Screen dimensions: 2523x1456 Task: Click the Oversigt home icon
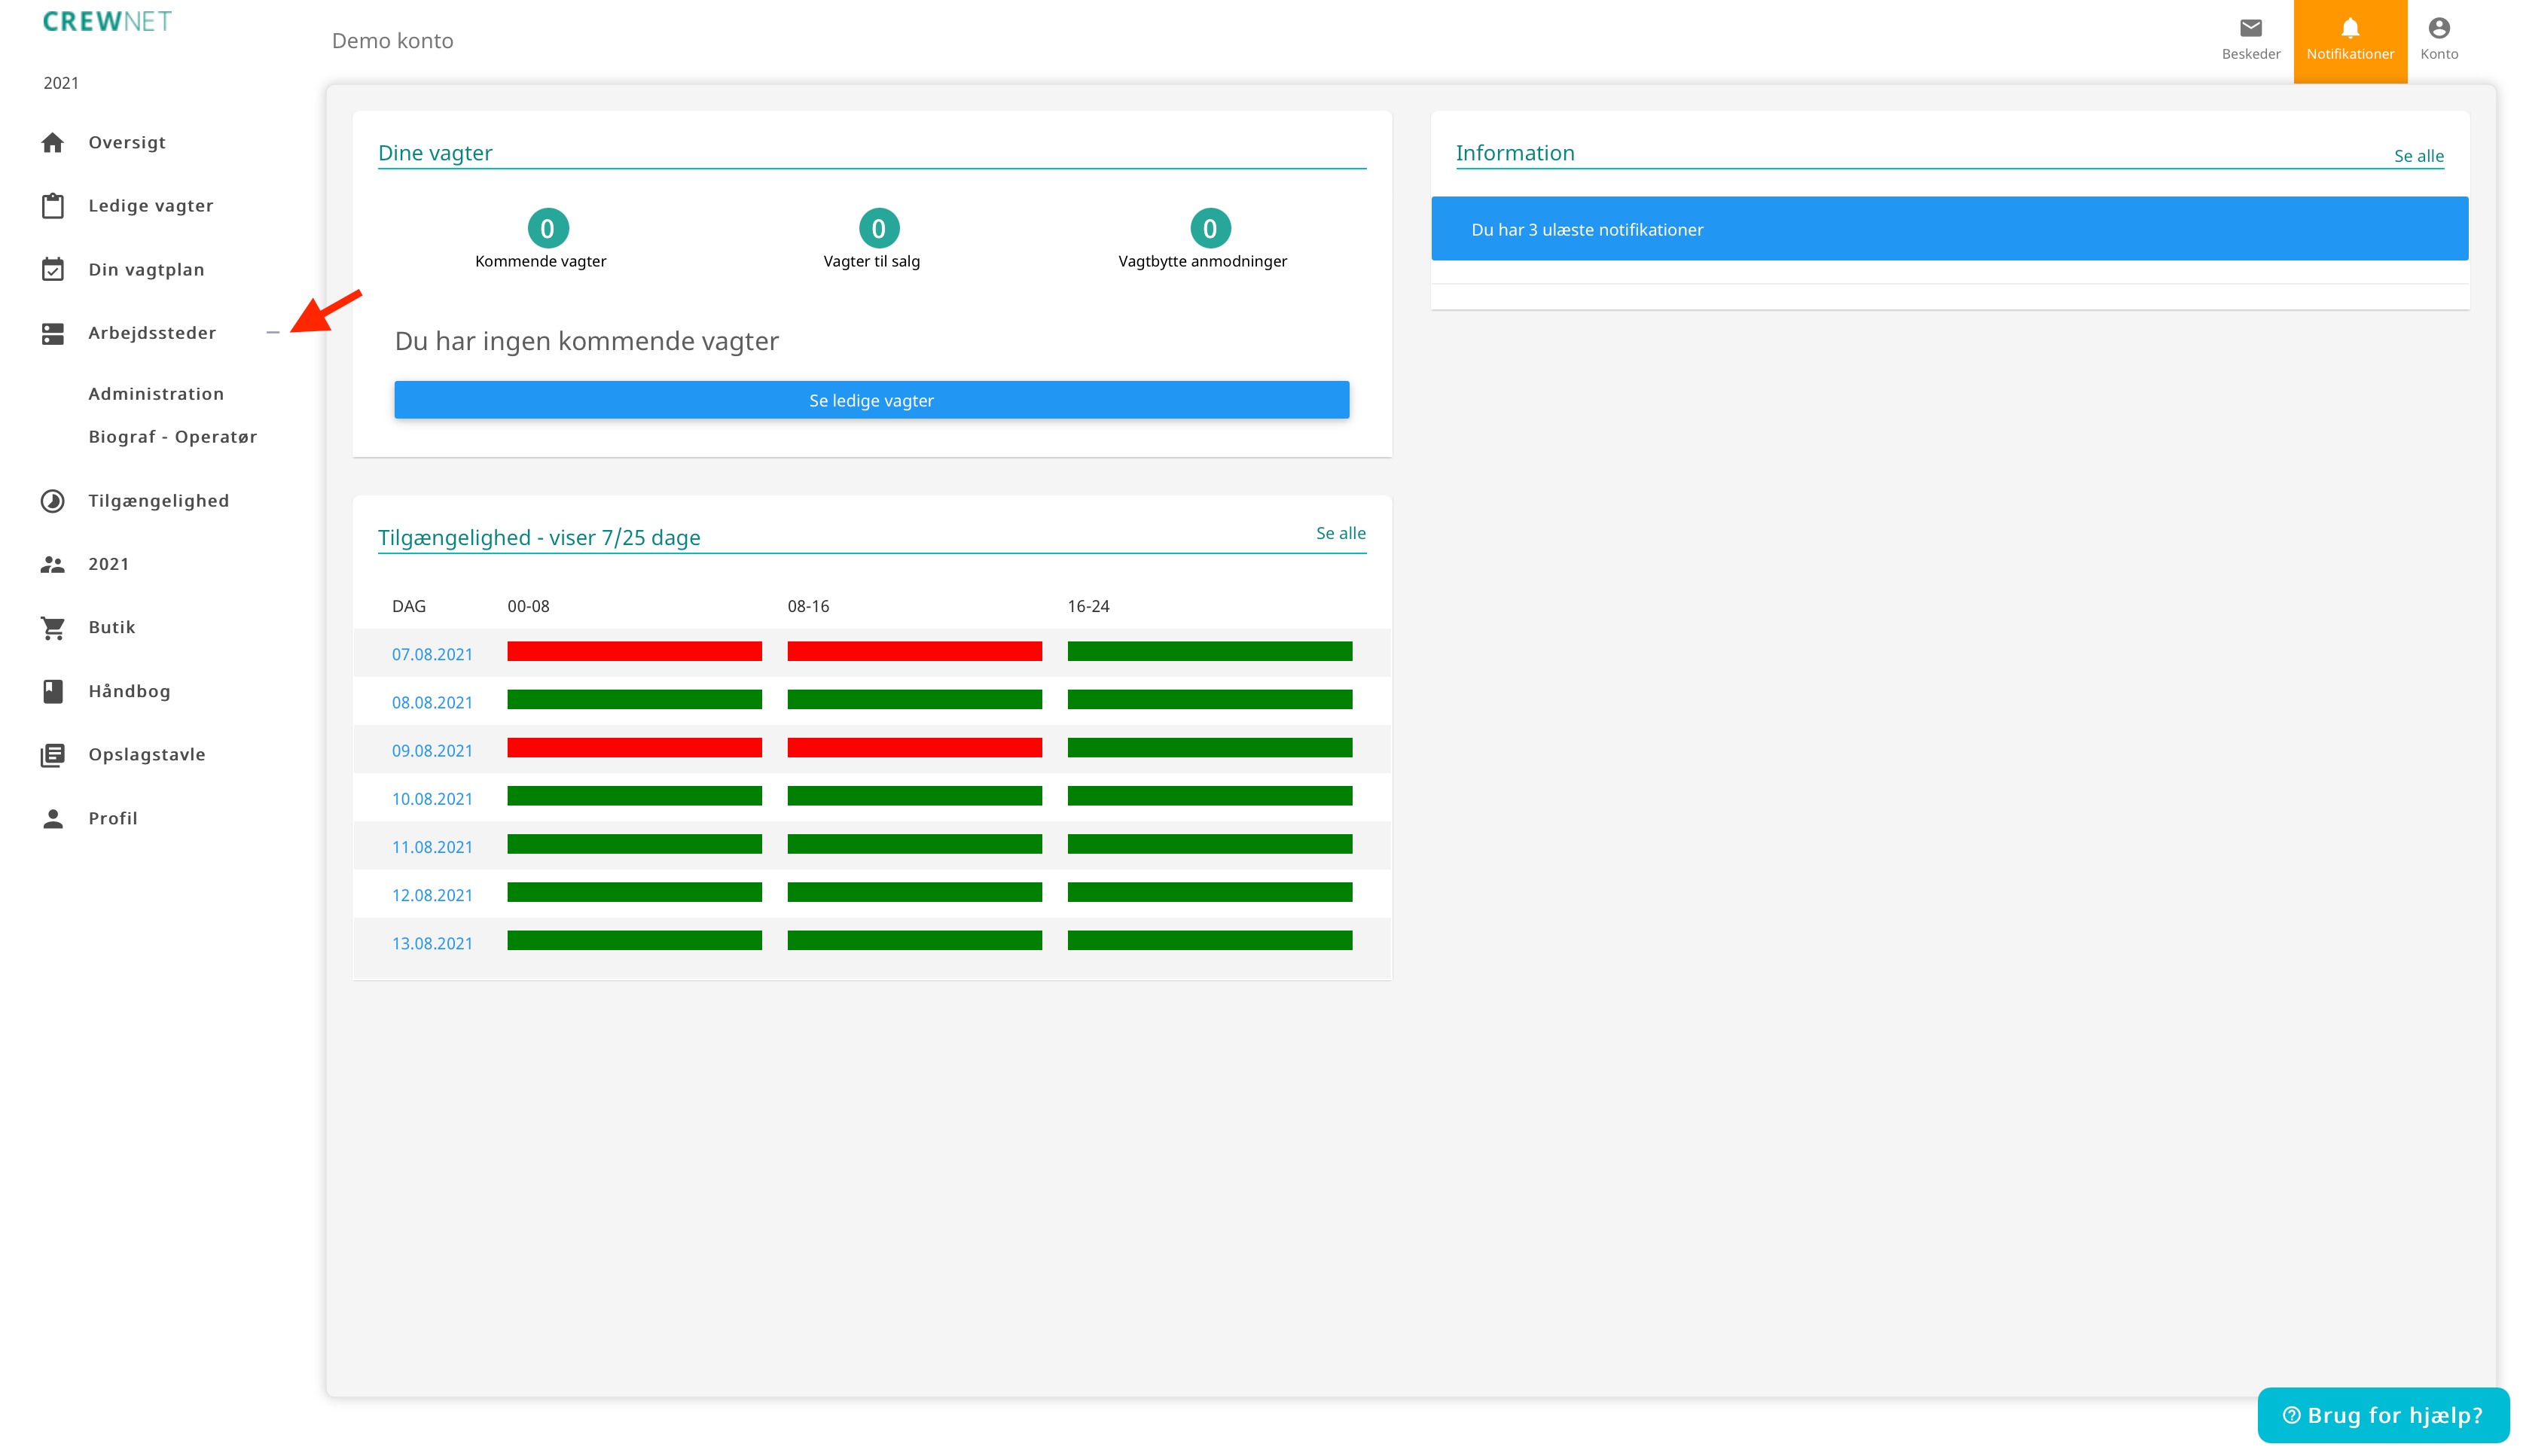(53, 142)
